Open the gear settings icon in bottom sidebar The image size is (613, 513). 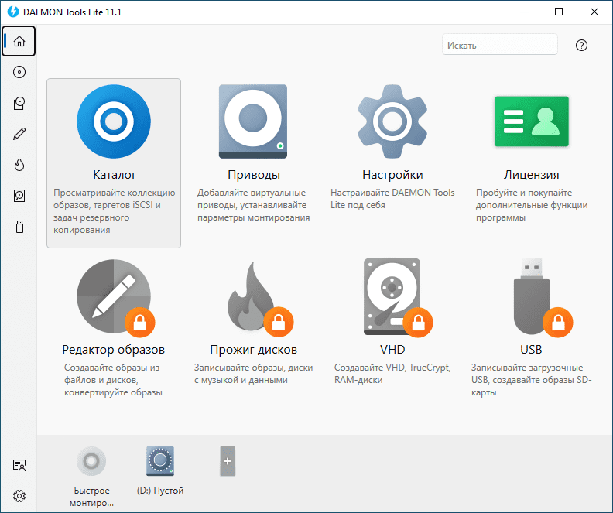point(19,496)
